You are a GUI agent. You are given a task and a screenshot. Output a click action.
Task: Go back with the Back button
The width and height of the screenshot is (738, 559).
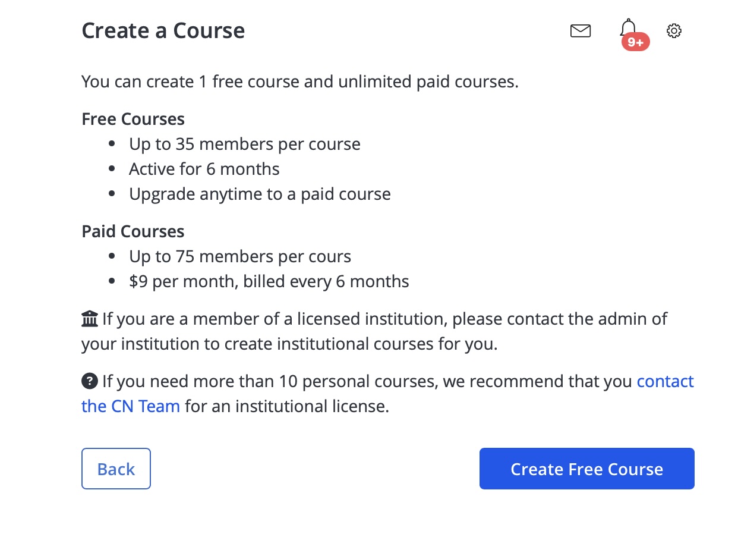pyautogui.click(x=116, y=469)
